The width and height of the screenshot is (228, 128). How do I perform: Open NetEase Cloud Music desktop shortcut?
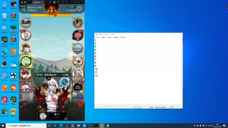point(5,101)
